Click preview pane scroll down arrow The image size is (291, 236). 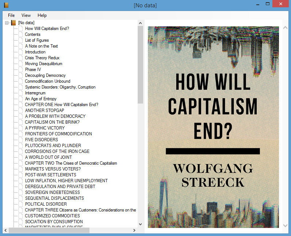(x=285, y=225)
